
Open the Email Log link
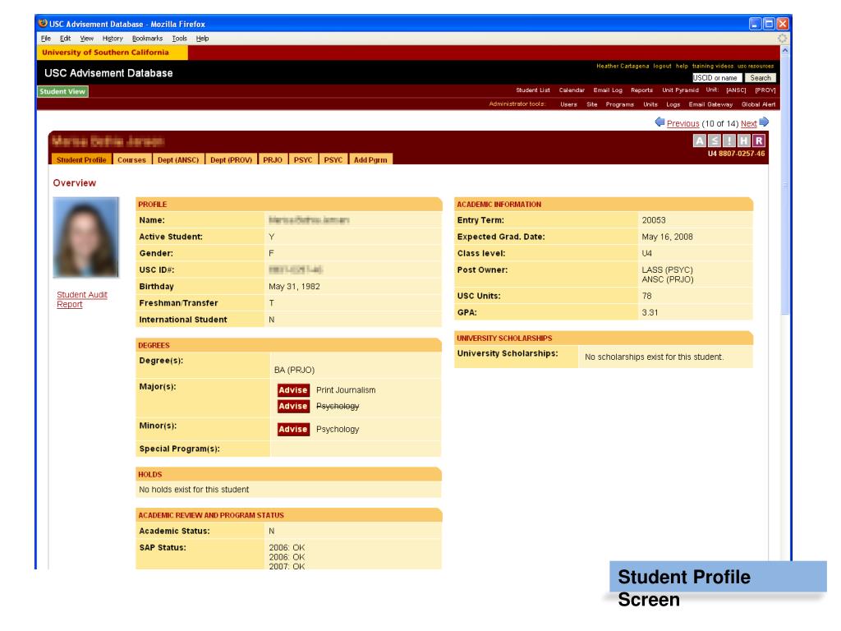(x=608, y=90)
